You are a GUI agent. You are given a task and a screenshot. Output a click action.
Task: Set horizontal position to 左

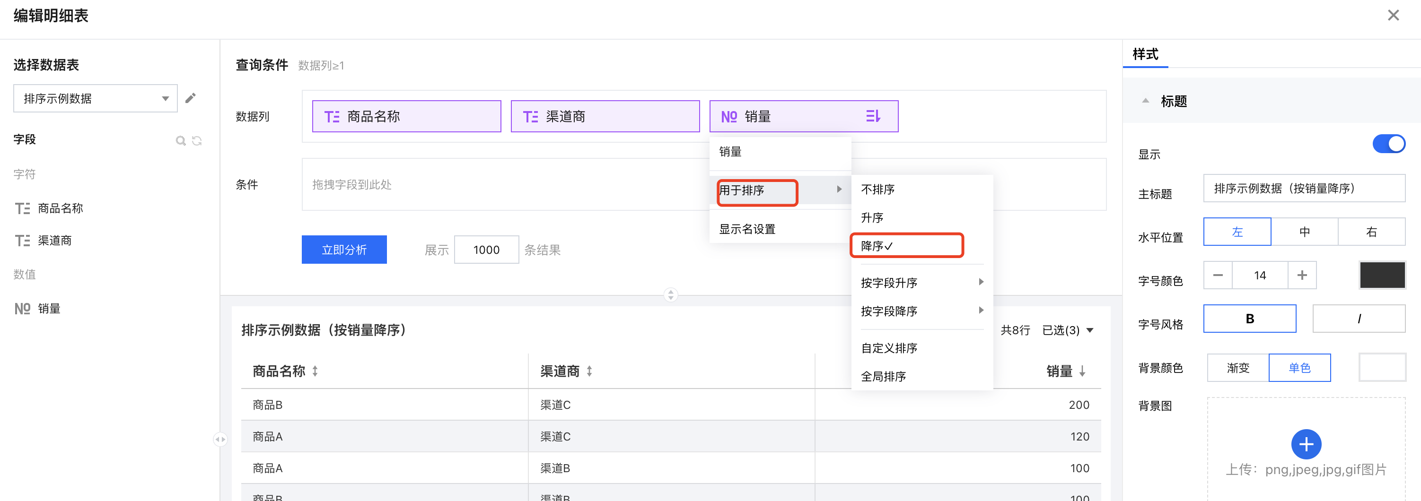[x=1237, y=232]
